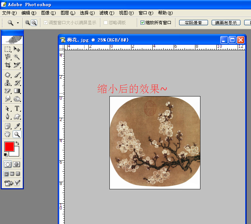The height and width of the screenshot is (224, 251).
Task: Click the plum blossom painting on canvas
Action: coord(155,143)
